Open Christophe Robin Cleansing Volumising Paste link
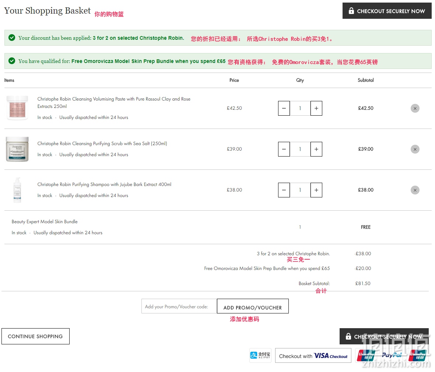435x372 pixels. tap(114, 103)
